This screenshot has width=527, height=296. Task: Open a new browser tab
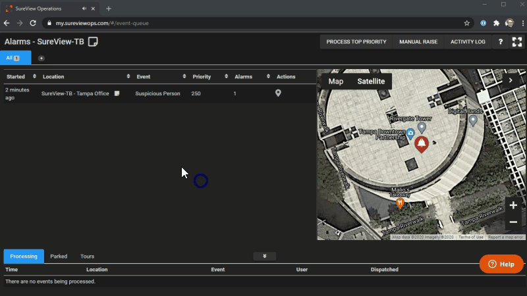point(109,9)
